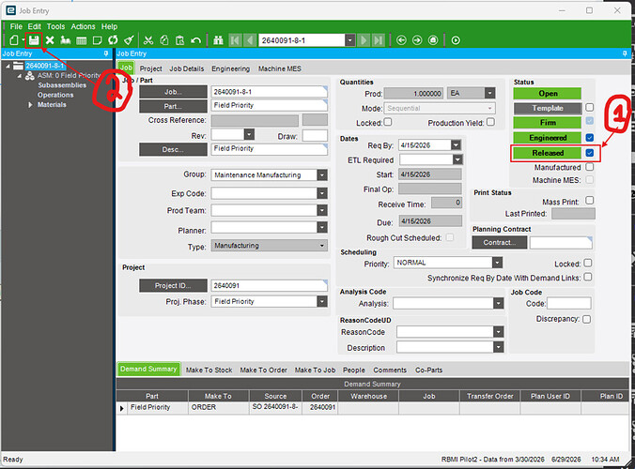Copy using the copy toolbar icon
The width and height of the screenshot is (635, 469).
coord(164,40)
